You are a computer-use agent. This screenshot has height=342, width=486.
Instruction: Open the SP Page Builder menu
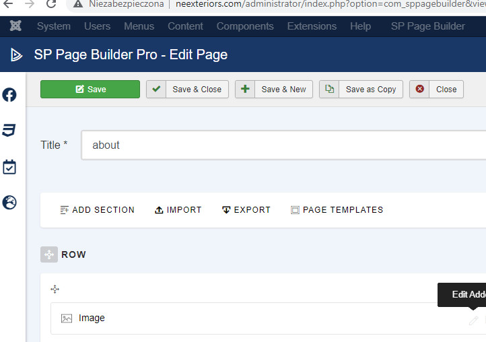(x=427, y=26)
